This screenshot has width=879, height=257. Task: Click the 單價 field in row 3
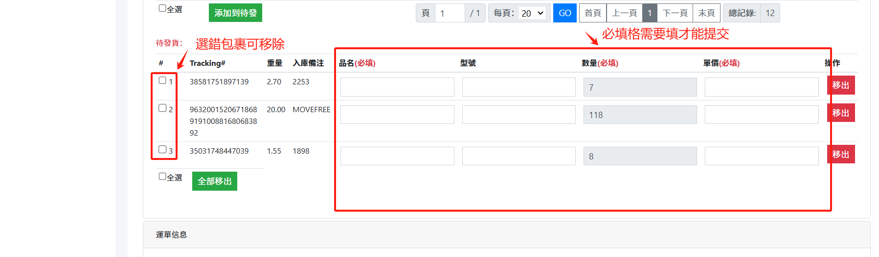pyautogui.click(x=761, y=156)
